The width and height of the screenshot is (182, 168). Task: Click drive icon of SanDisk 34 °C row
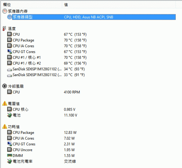pos(10,70)
